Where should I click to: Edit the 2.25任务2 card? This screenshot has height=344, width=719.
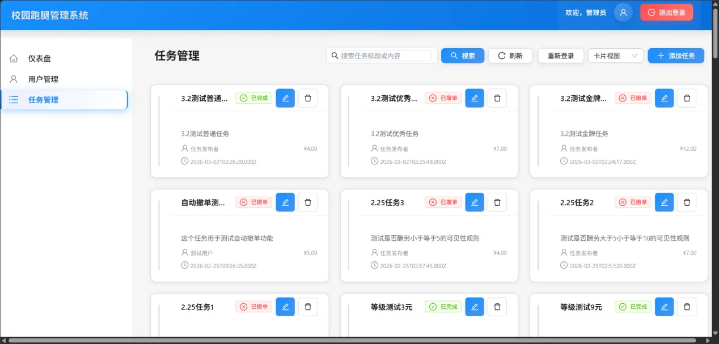click(x=664, y=202)
